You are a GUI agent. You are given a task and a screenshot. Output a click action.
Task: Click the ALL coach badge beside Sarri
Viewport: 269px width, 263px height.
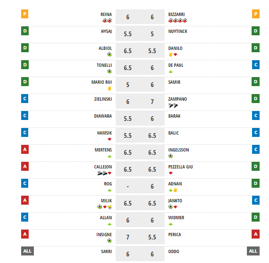27,251
